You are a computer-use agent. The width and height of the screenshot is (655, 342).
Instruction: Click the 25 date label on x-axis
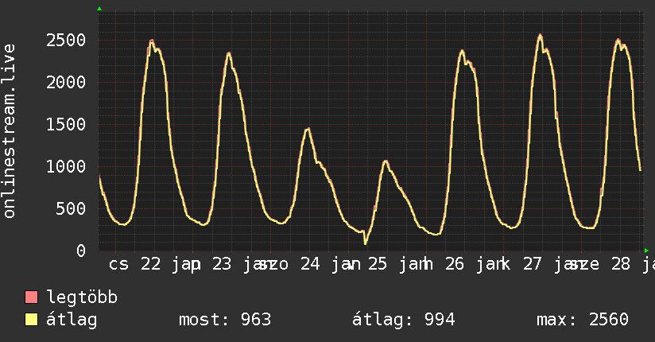click(x=378, y=264)
